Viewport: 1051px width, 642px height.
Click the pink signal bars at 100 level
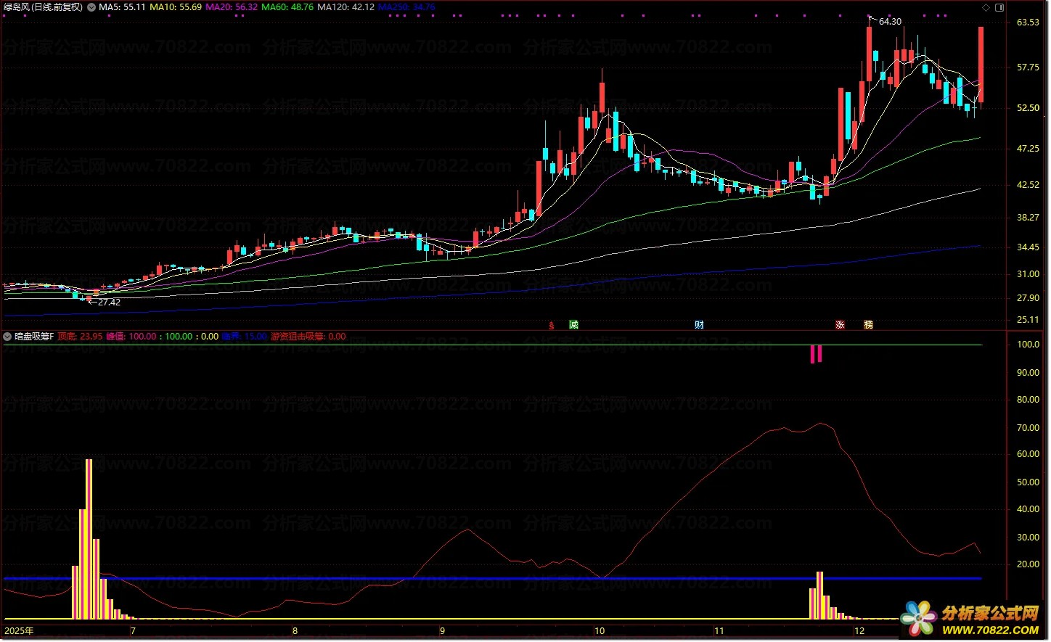[816, 354]
